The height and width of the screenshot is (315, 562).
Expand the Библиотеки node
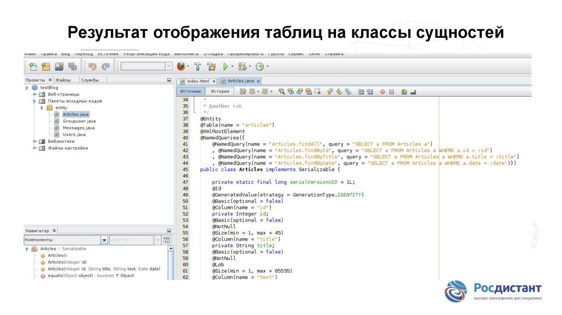pyautogui.click(x=35, y=141)
